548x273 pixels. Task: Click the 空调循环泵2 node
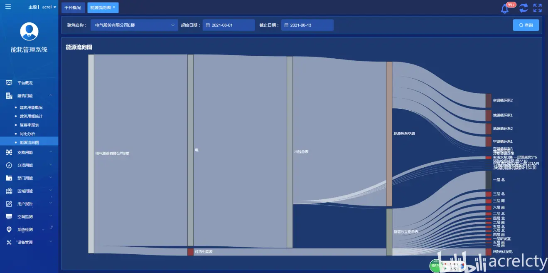coord(488,100)
